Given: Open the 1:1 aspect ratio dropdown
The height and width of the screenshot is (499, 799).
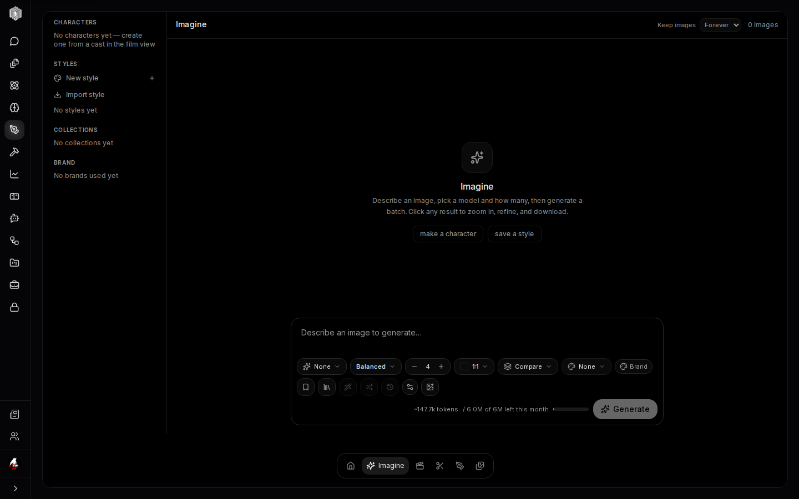Looking at the screenshot, I should coord(474,366).
